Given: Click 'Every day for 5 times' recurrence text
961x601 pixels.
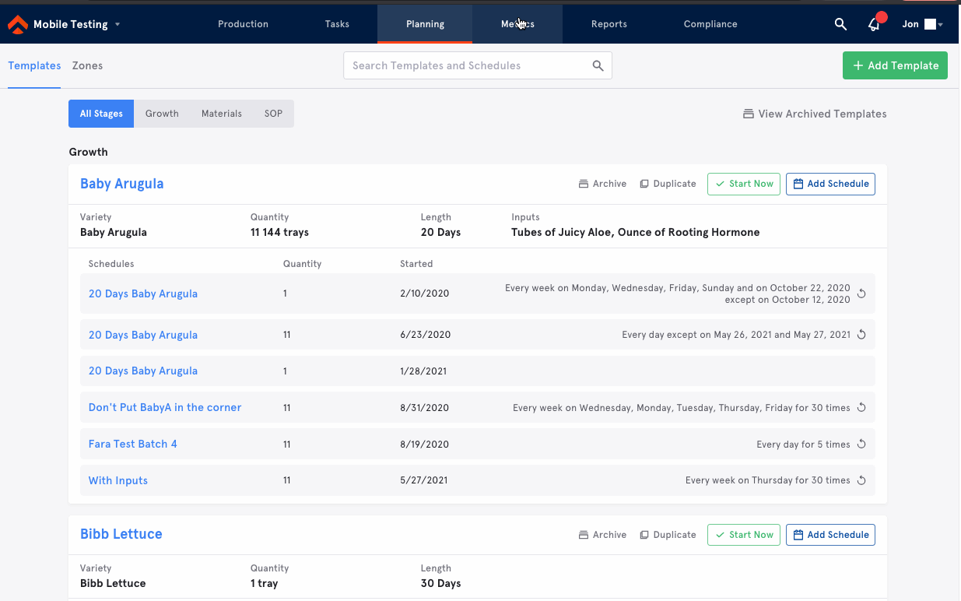Looking at the screenshot, I should pyautogui.click(x=803, y=445).
